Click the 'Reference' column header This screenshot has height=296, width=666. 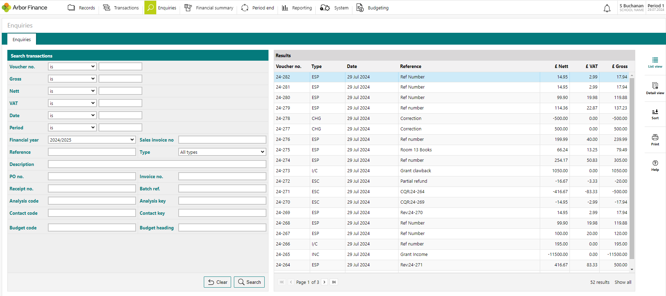pos(410,66)
